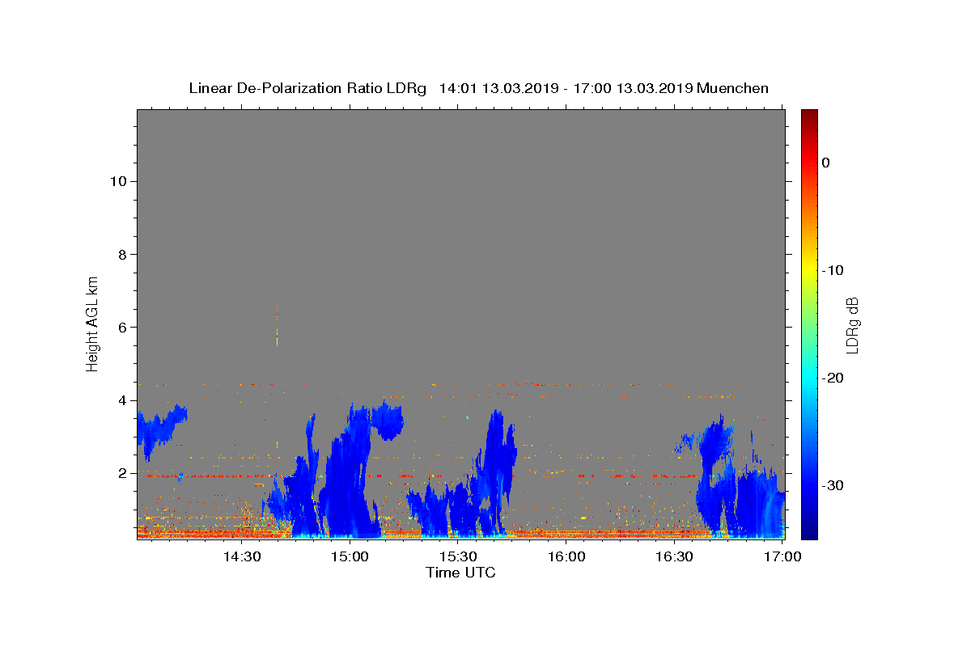Click the plot title 'Linear De-Polarization Ratio LDRg'
The image size is (971, 647).
click(307, 88)
